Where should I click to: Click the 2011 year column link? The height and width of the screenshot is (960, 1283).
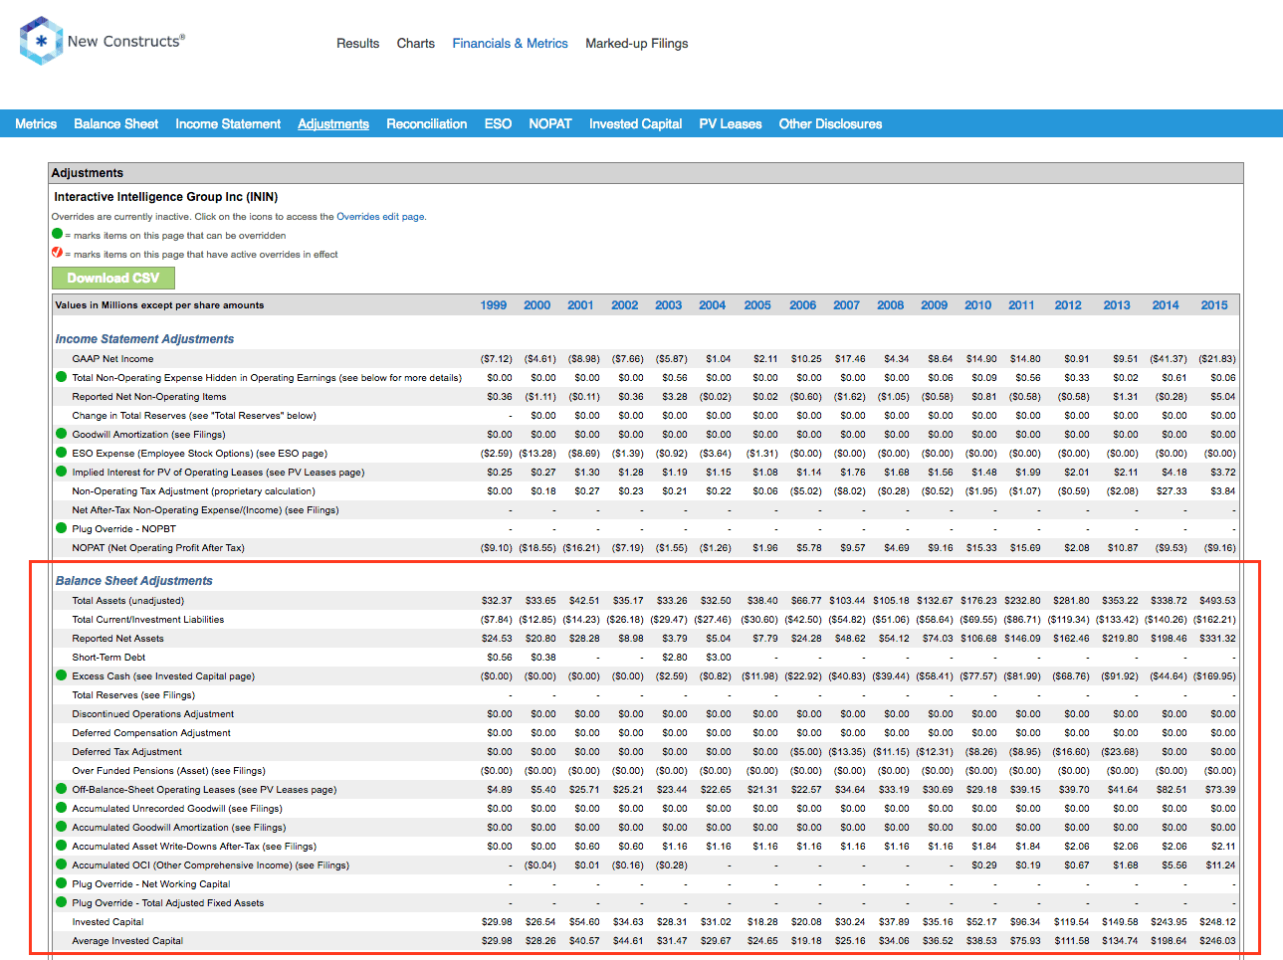[x=1021, y=305]
